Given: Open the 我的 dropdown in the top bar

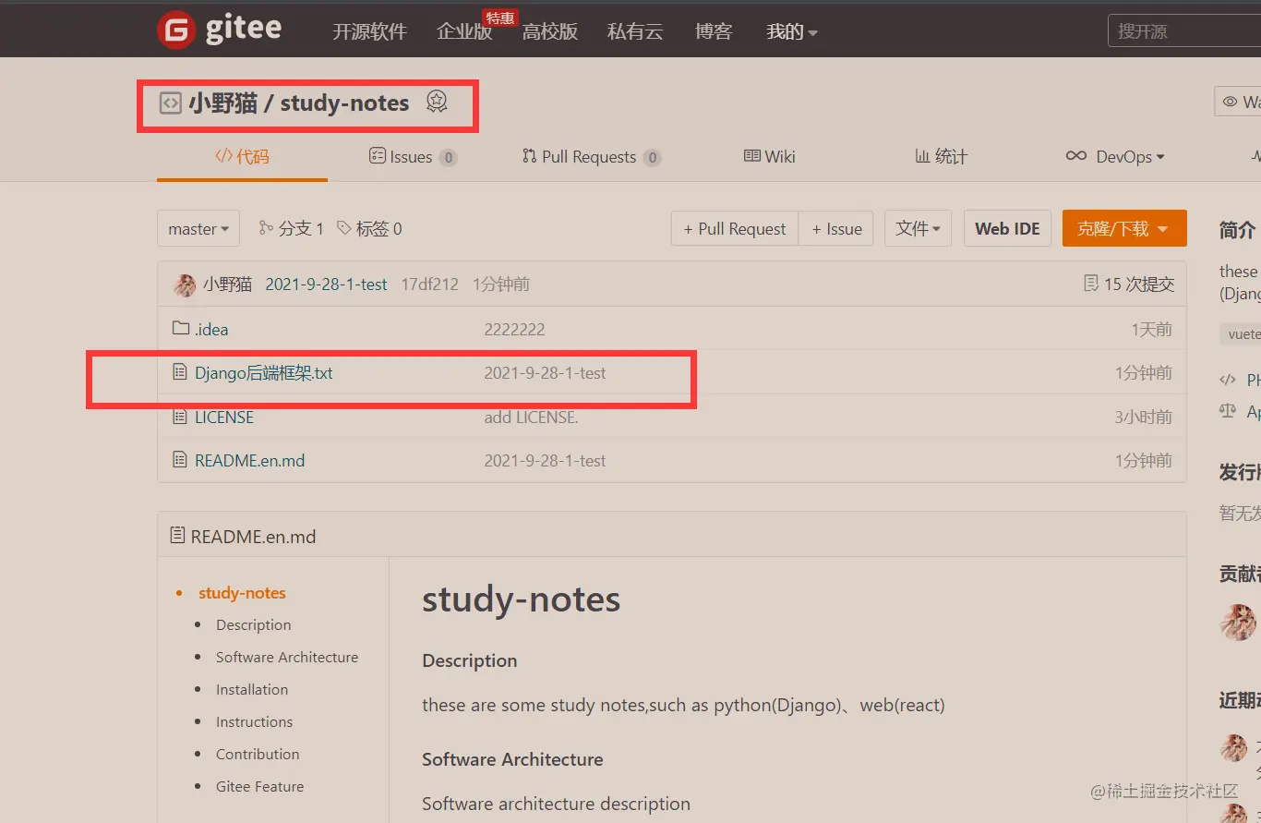Looking at the screenshot, I should point(792,31).
